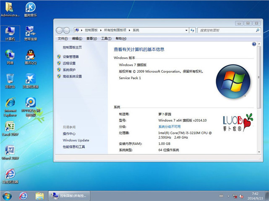Open the 酷狗音乐 desktop icon
269x201 pixels.
(31, 10)
